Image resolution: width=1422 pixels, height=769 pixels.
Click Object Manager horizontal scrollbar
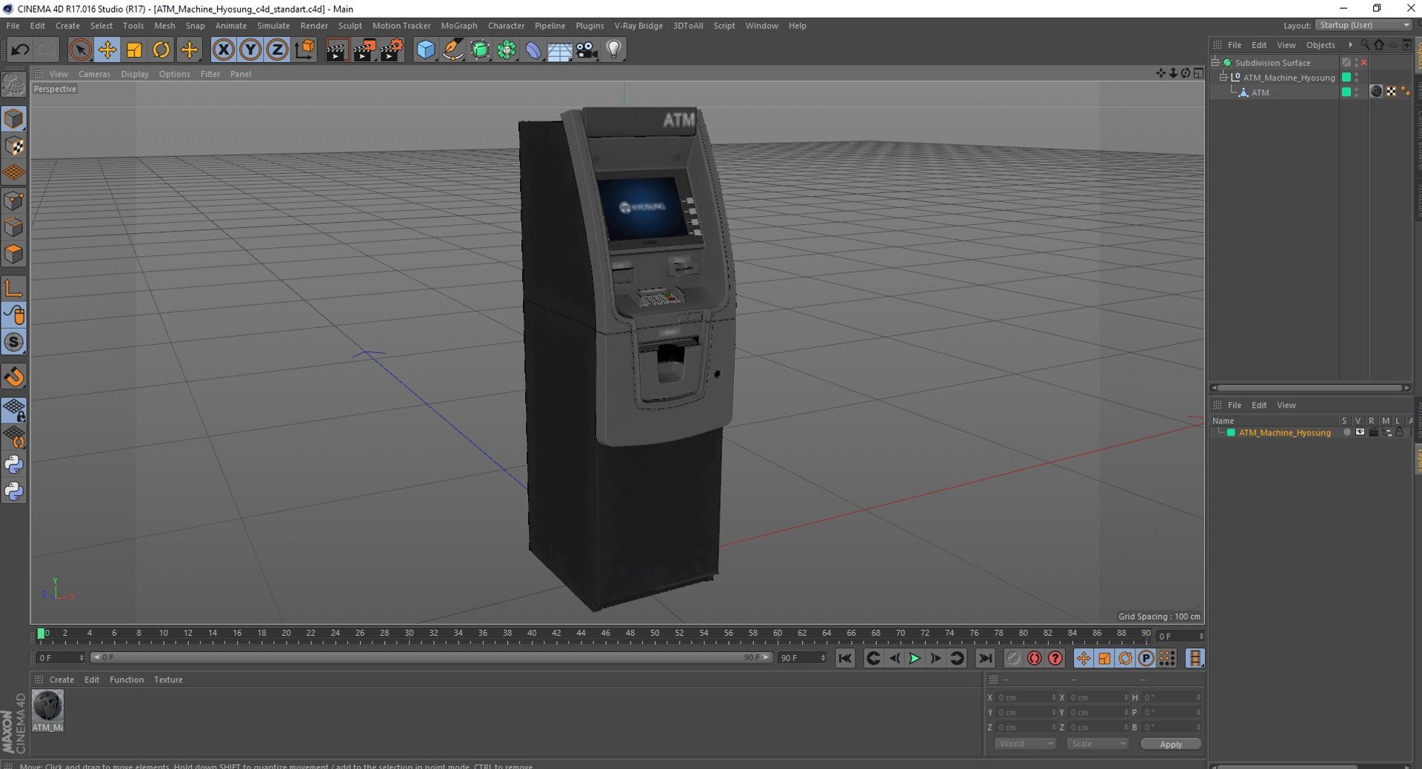[x=1310, y=388]
